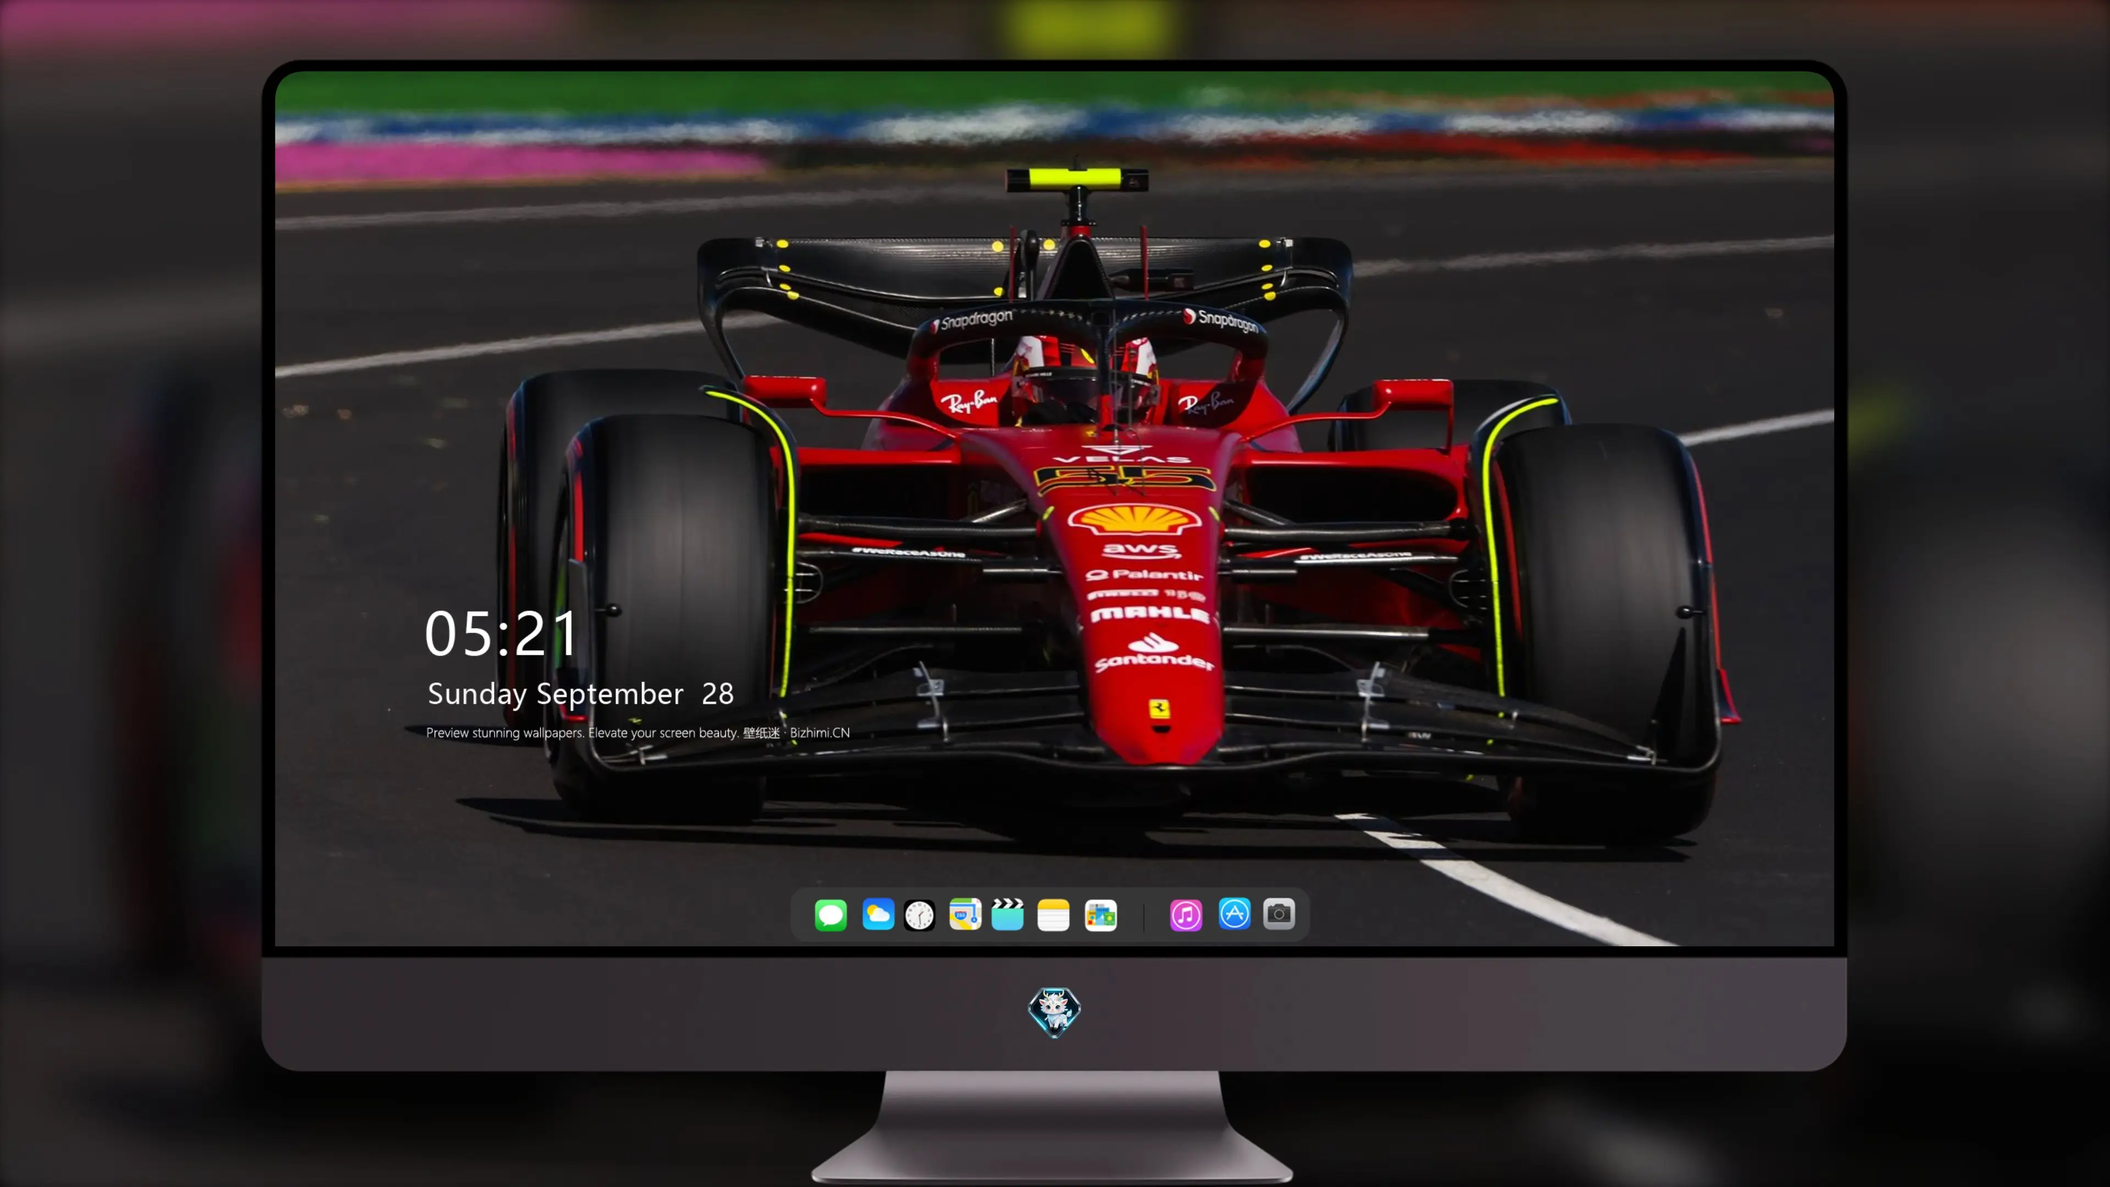Open the yellow Notes app
The height and width of the screenshot is (1187, 2110).
click(x=1053, y=915)
